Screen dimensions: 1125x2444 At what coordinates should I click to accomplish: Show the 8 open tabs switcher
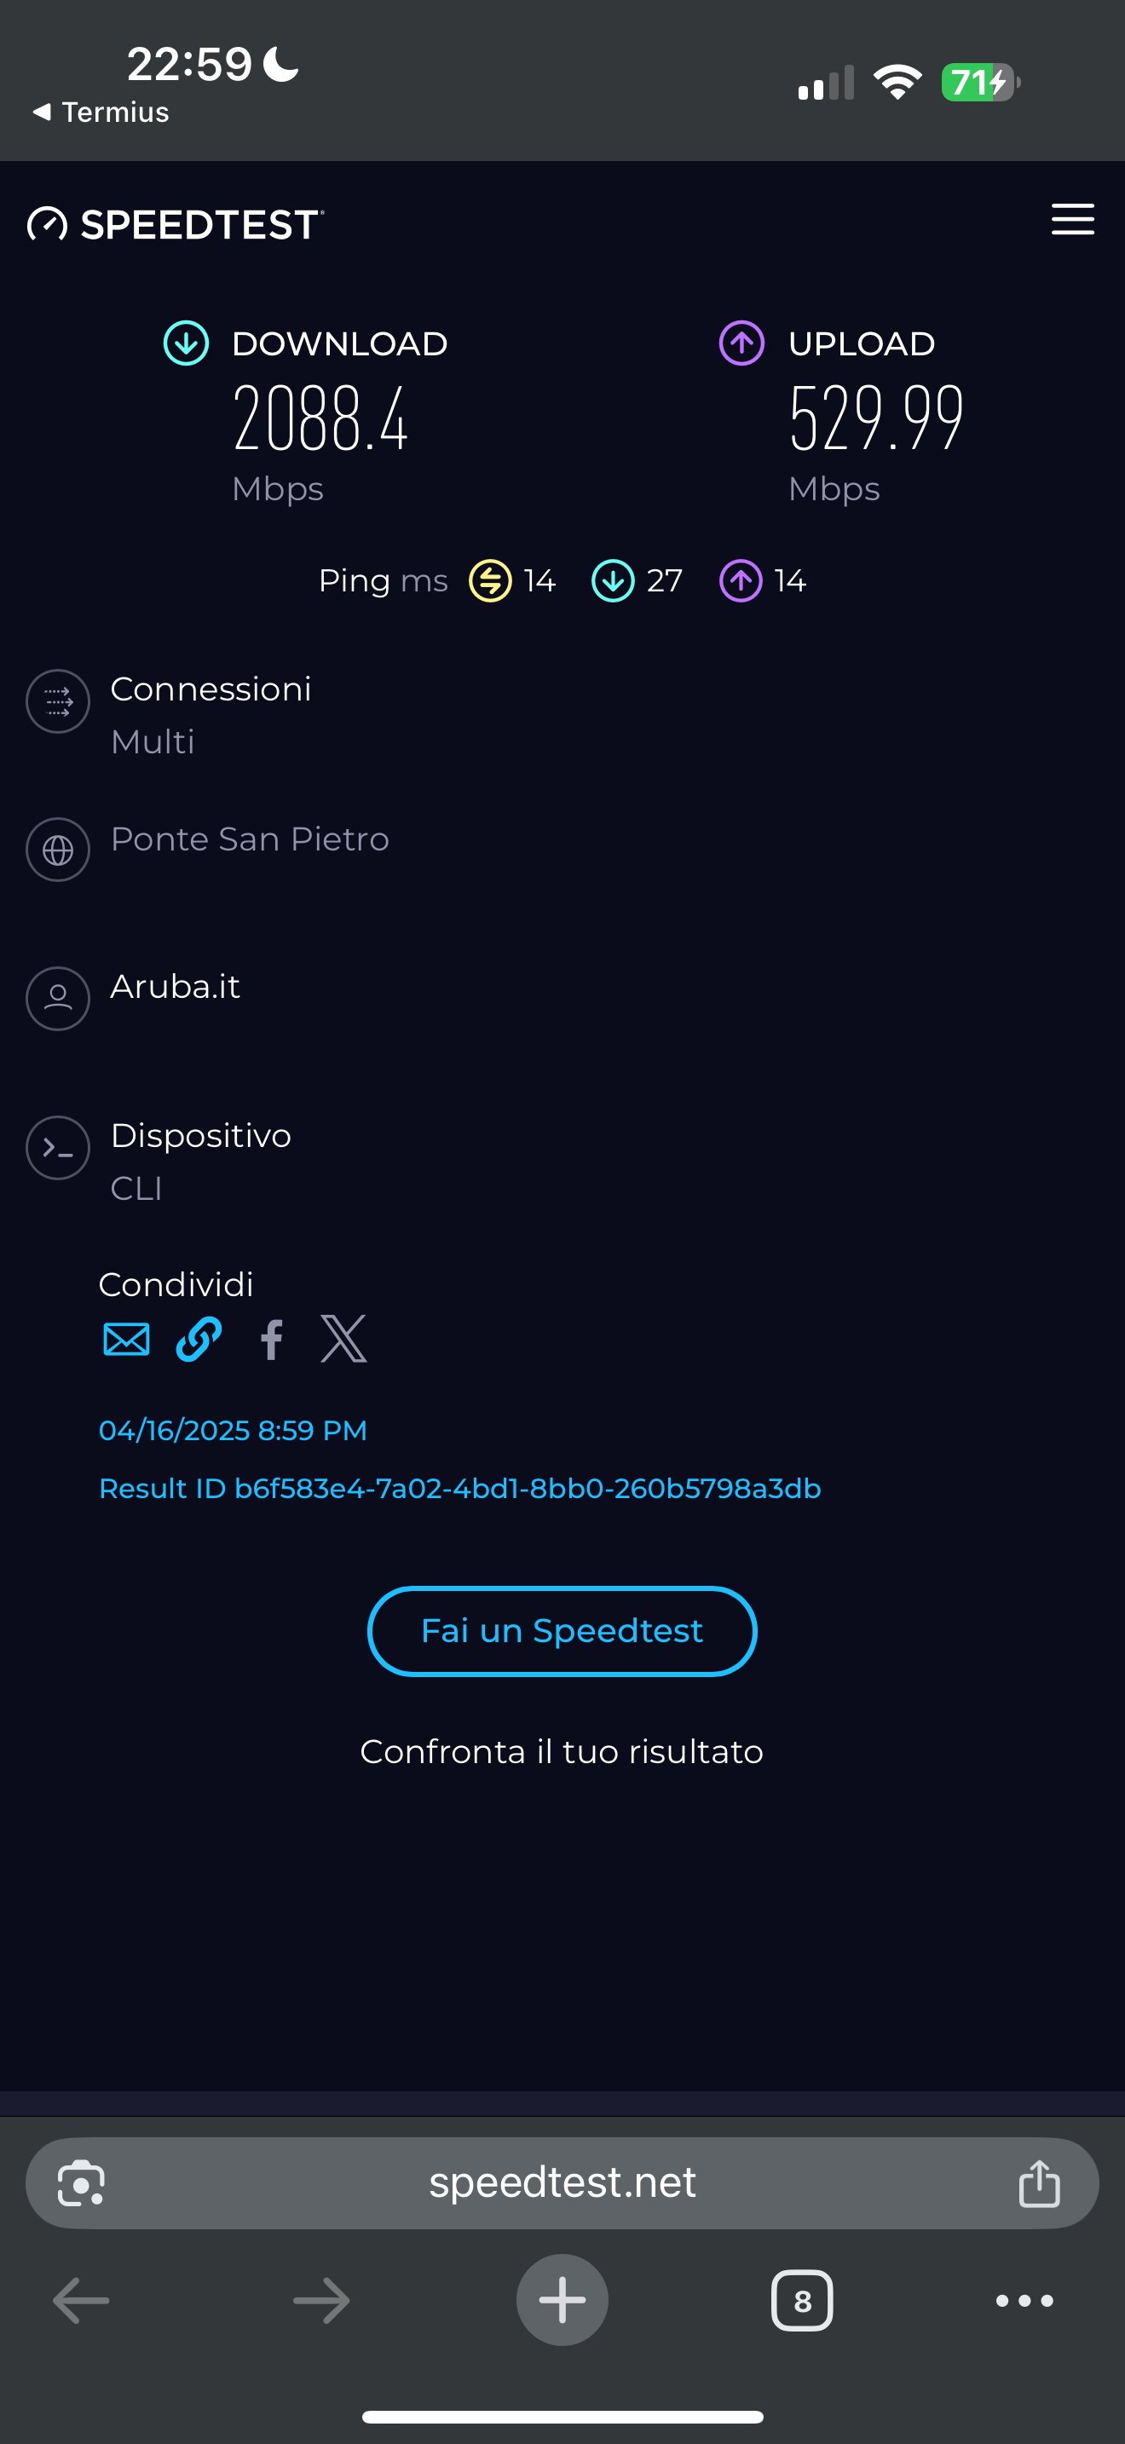801,2300
